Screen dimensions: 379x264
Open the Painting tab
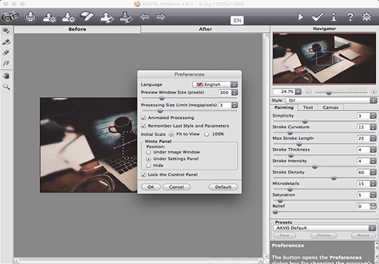(284, 107)
